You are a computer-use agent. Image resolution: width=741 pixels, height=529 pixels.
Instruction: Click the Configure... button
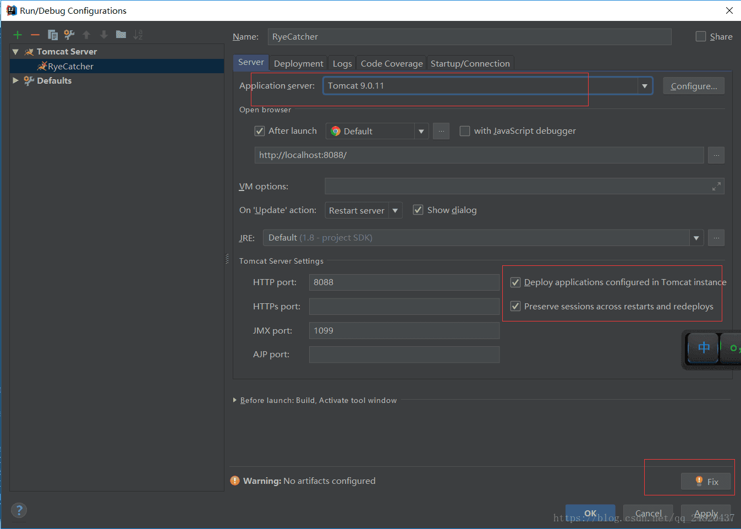pos(694,86)
